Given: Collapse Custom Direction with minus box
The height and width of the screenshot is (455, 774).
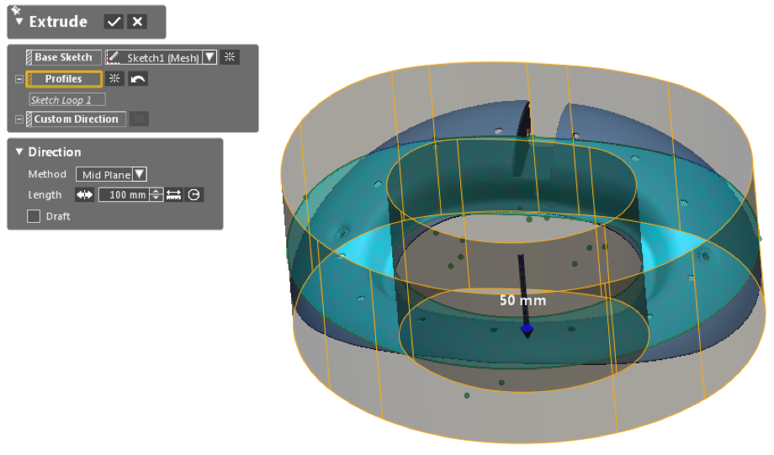Looking at the screenshot, I should (x=19, y=119).
